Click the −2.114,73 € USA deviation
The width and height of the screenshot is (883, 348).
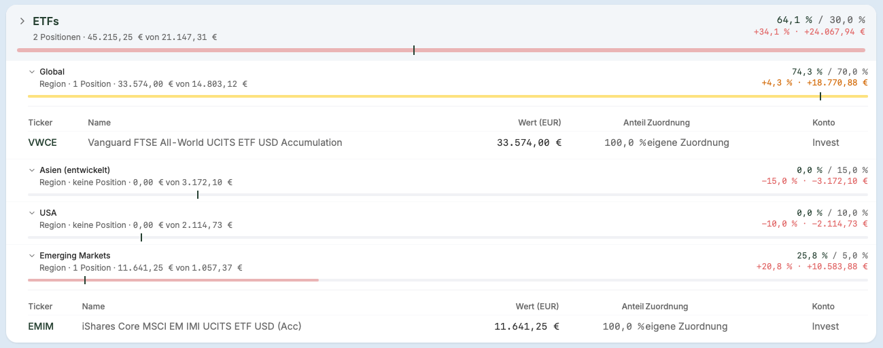[839, 224]
